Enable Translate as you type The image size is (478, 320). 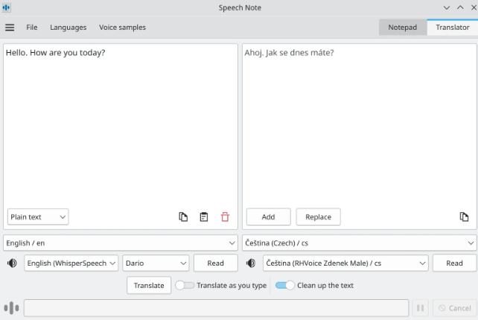pyautogui.click(x=185, y=285)
